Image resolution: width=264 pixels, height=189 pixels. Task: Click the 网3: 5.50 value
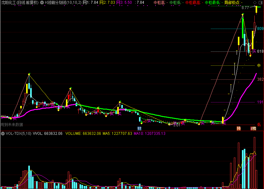click(x=124, y=2)
